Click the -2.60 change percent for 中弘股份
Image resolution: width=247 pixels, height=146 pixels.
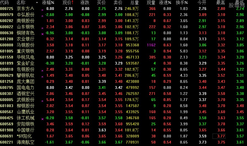click(x=49, y=15)
